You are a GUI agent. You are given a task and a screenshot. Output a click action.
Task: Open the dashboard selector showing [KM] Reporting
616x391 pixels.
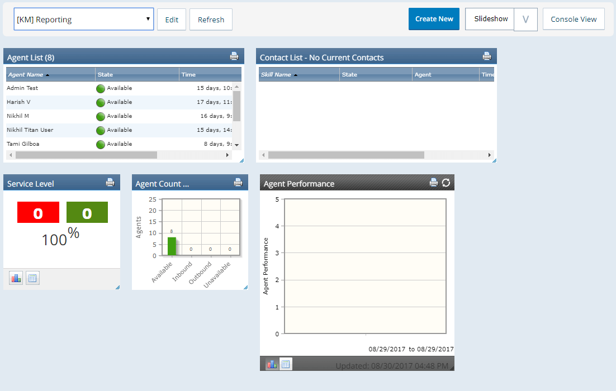(x=83, y=18)
